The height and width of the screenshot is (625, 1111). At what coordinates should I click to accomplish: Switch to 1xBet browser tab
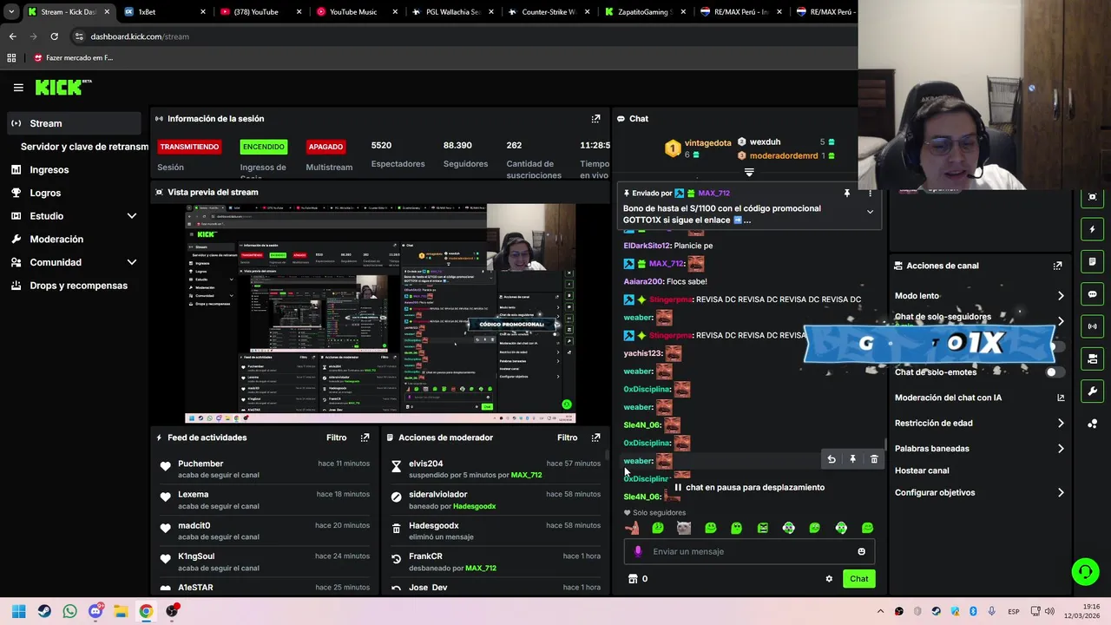[163, 12]
